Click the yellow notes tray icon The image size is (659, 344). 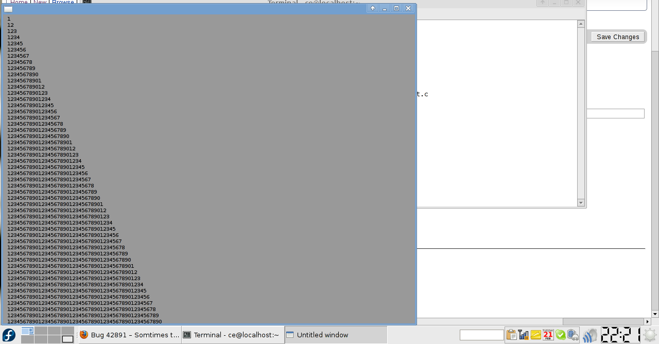coord(536,335)
